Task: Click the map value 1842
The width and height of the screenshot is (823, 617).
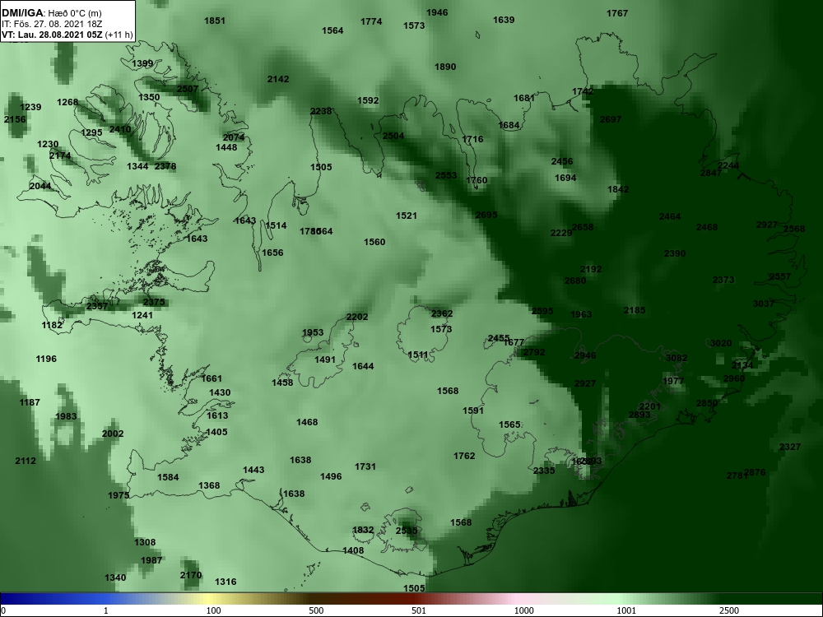Action: point(618,189)
